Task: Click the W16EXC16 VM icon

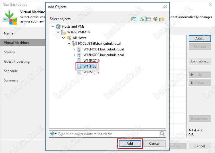Action: click(79, 61)
